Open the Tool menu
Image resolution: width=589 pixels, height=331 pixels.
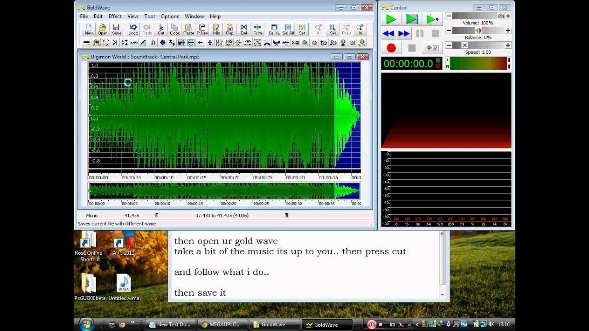tap(150, 16)
